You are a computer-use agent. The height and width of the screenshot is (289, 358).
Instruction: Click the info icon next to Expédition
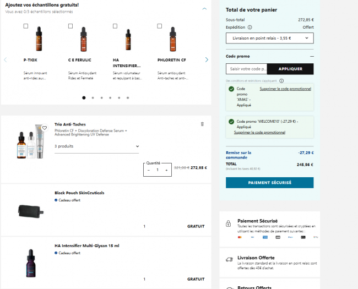(x=250, y=27)
